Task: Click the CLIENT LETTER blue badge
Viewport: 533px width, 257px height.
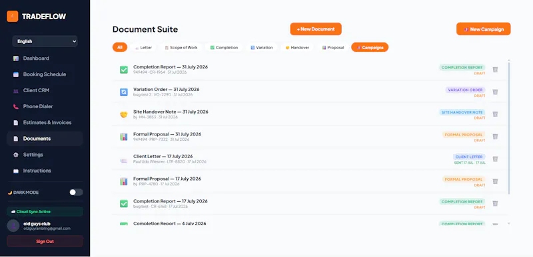Action: click(469, 157)
